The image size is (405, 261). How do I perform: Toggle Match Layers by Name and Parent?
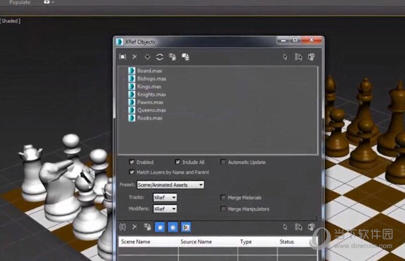[132, 172]
